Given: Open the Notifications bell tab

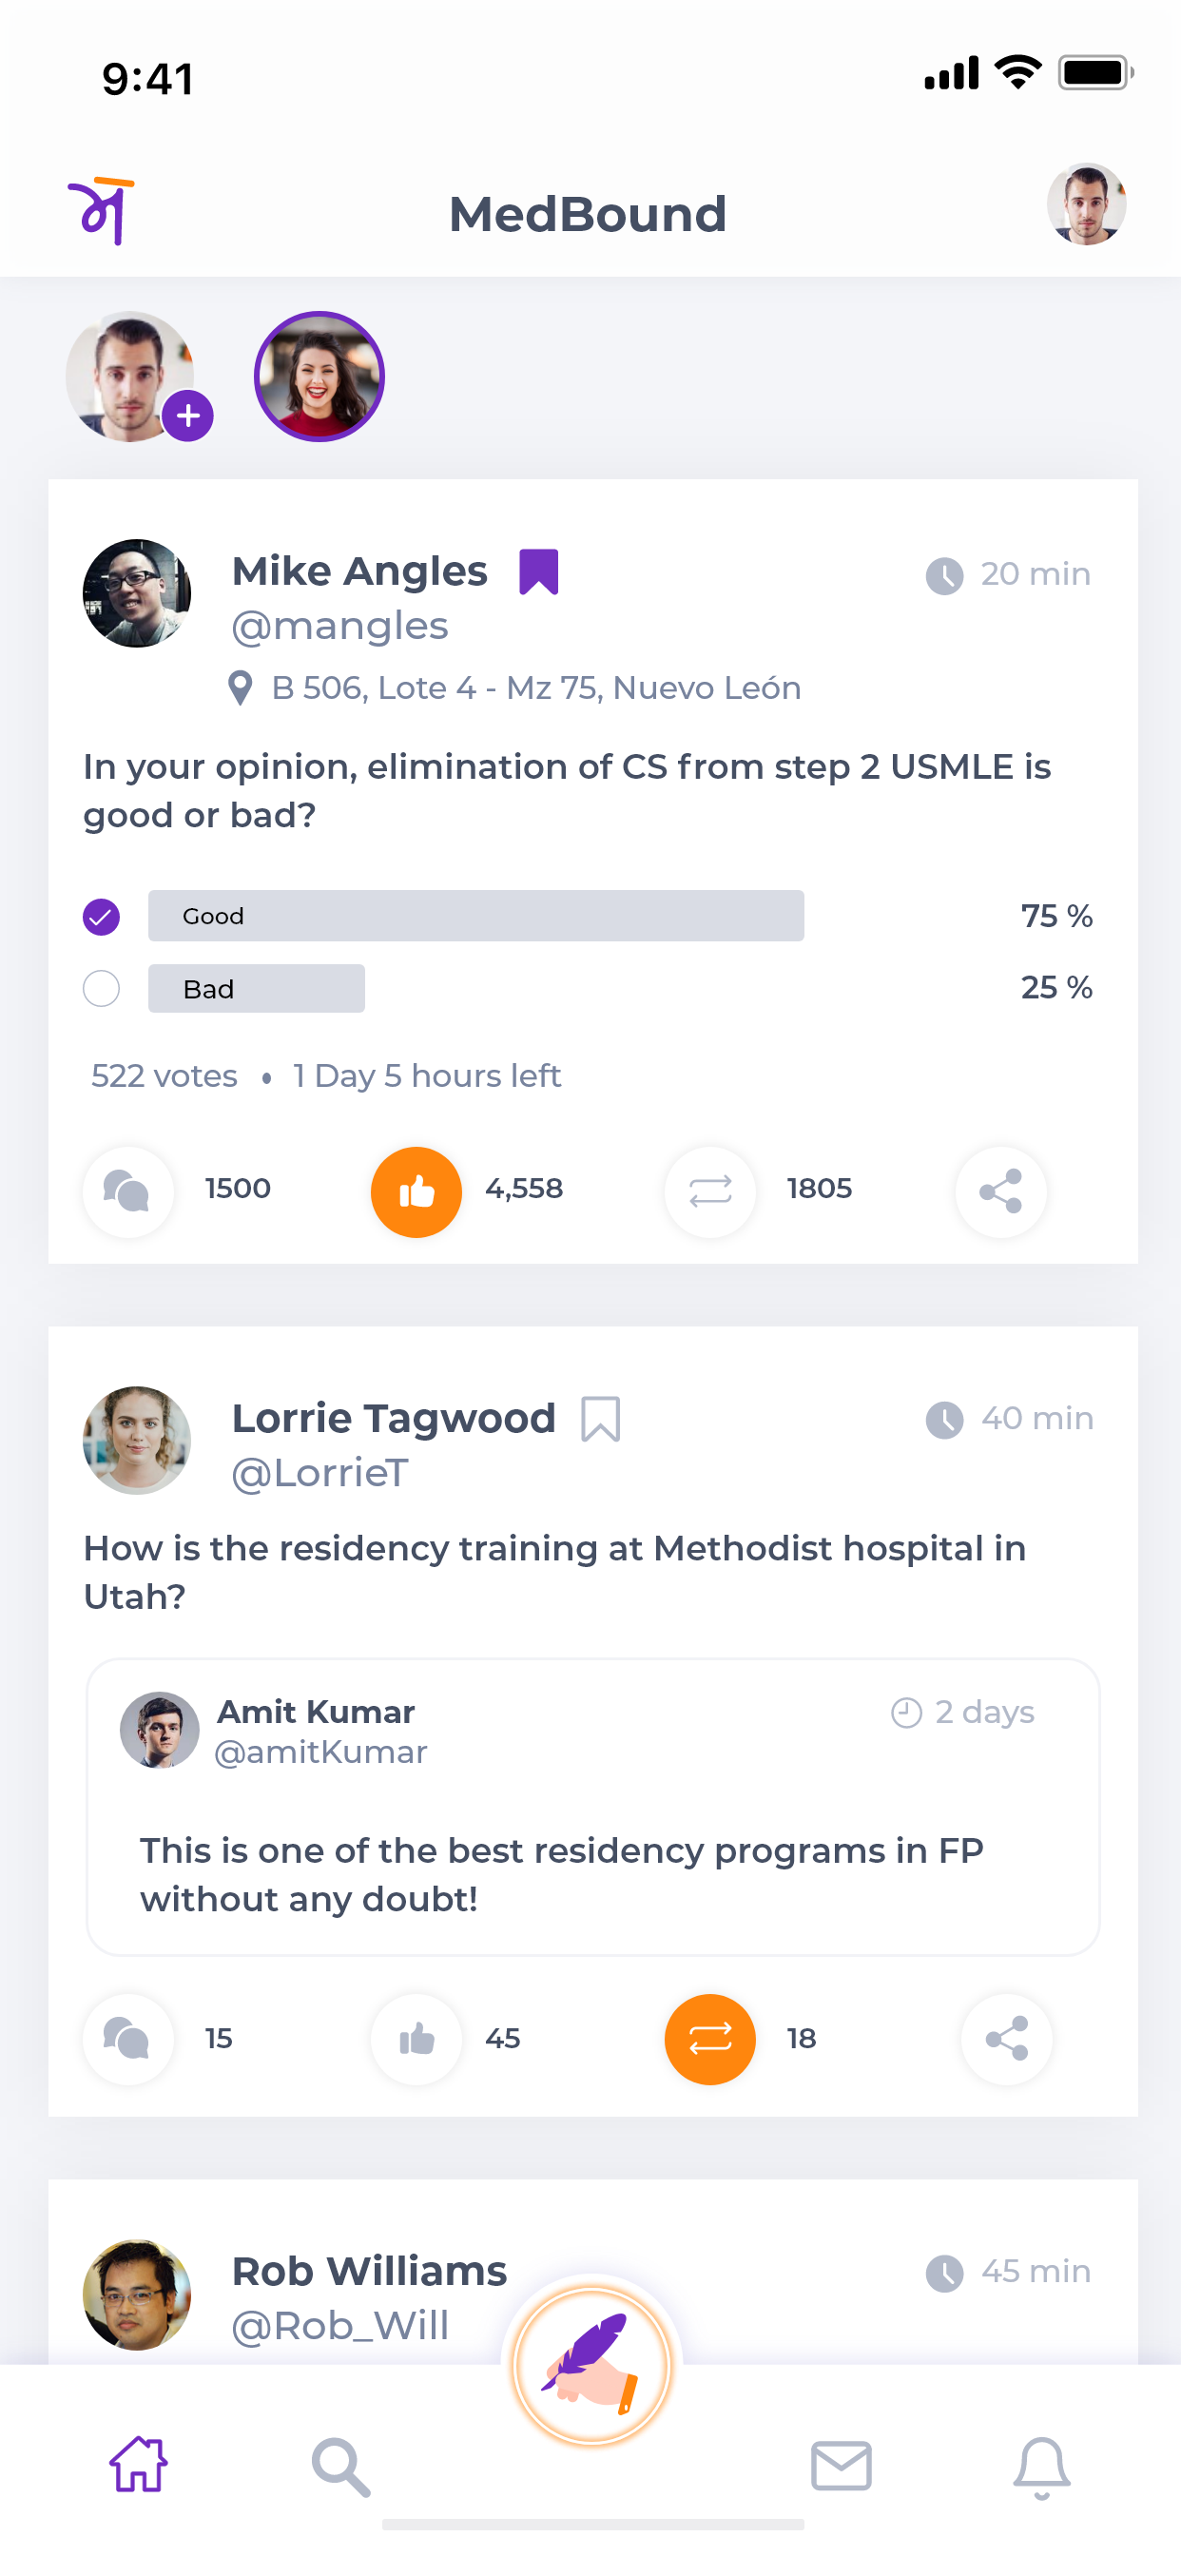Looking at the screenshot, I should click(1041, 2465).
